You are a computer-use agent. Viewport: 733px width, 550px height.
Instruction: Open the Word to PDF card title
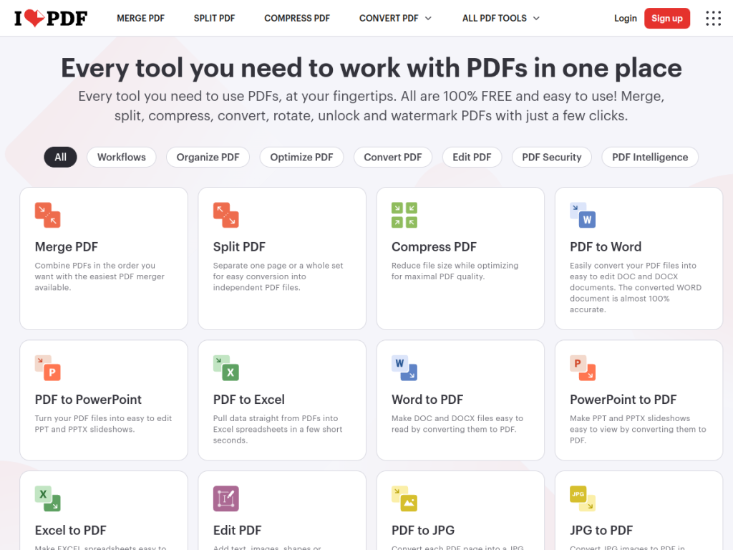pyautogui.click(x=427, y=400)
